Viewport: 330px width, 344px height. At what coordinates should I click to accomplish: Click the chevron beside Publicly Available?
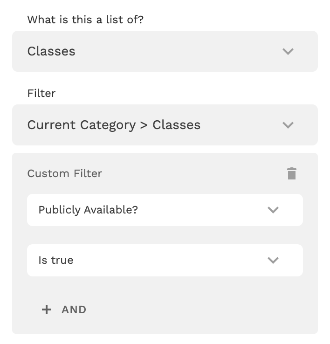point(273,210)
